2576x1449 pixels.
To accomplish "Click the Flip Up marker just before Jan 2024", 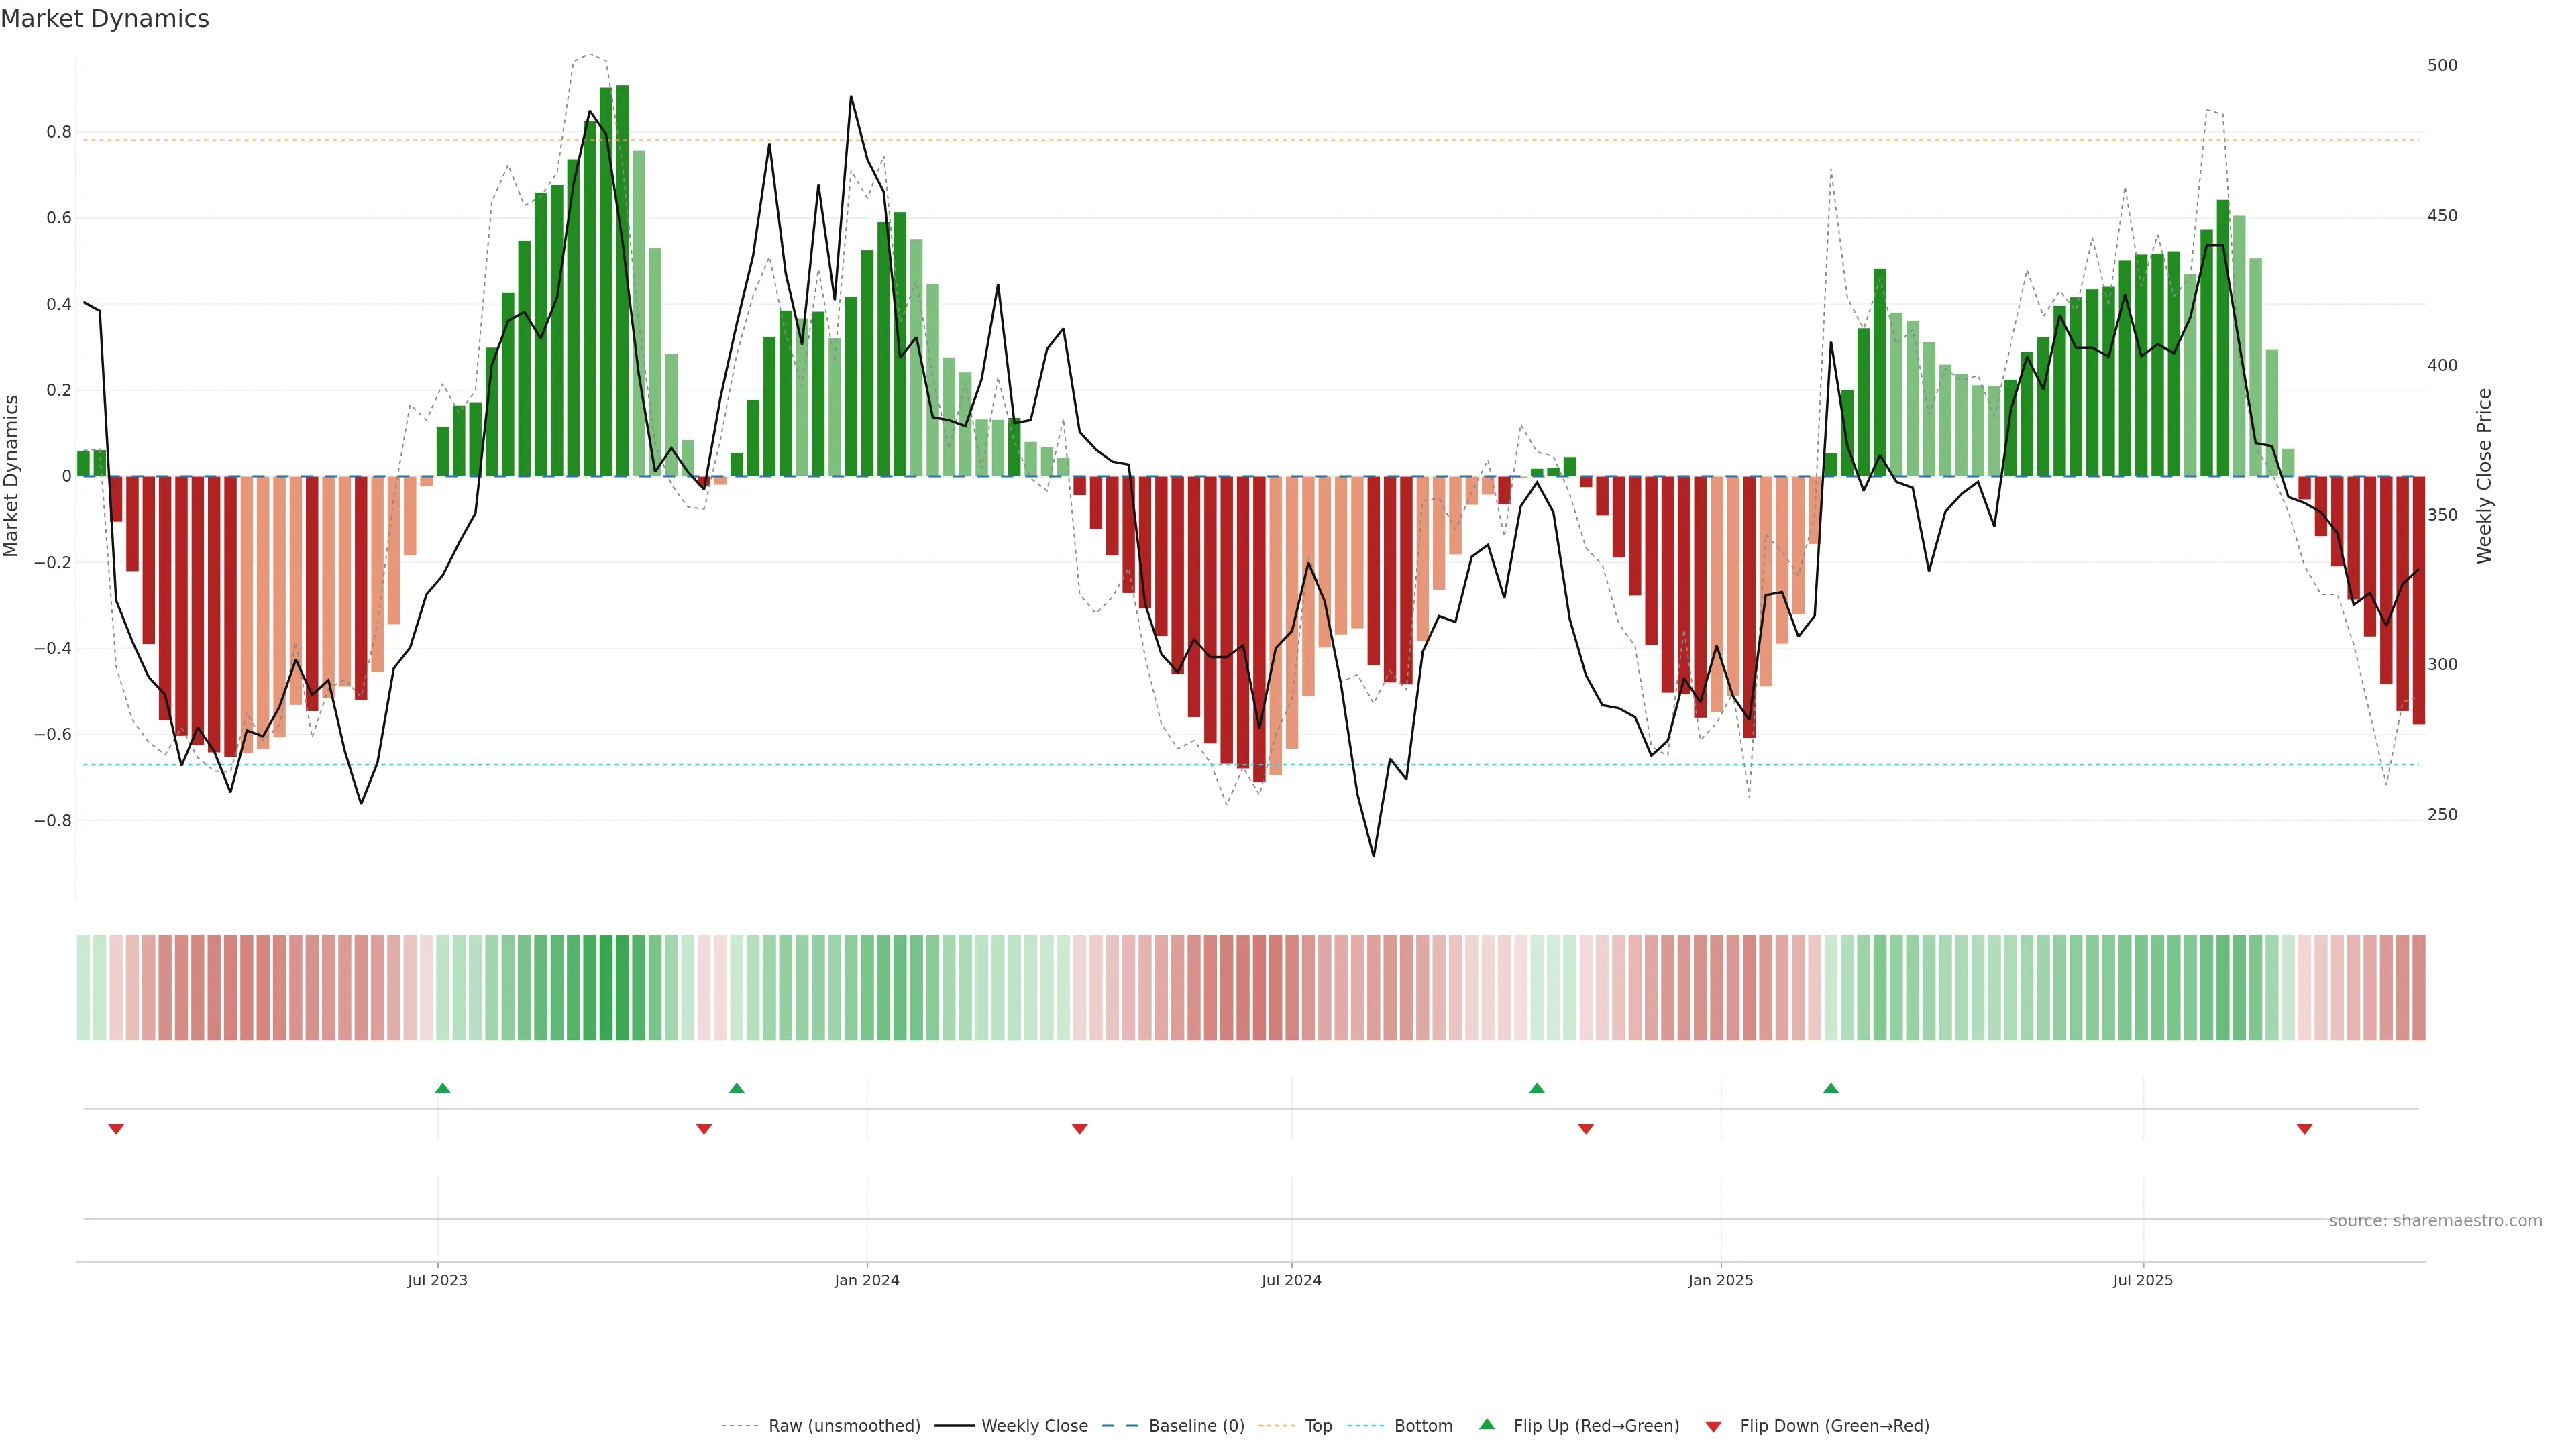I will tap(737, 1088).
